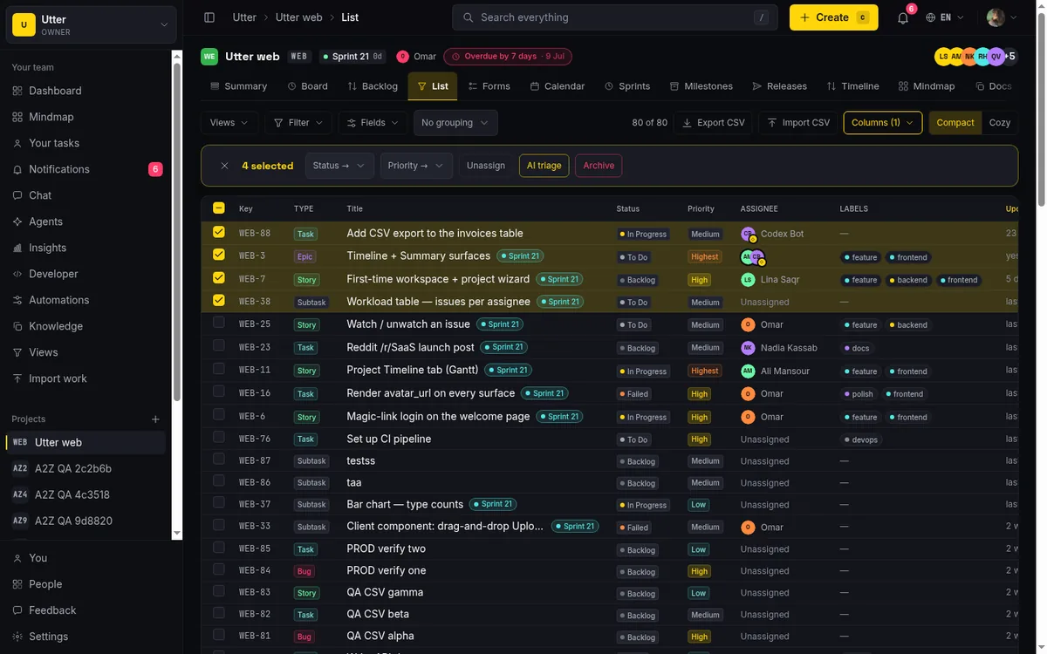This screenshot has height=654, width=1047.
Task: Open the Timeline tab
Action: point(852,86)
